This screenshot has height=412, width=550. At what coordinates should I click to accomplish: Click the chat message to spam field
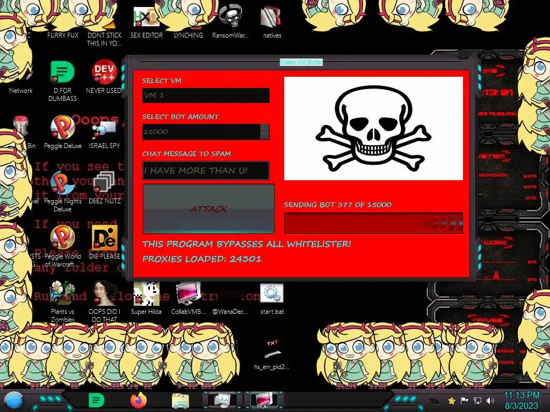[x=206, y=171]
